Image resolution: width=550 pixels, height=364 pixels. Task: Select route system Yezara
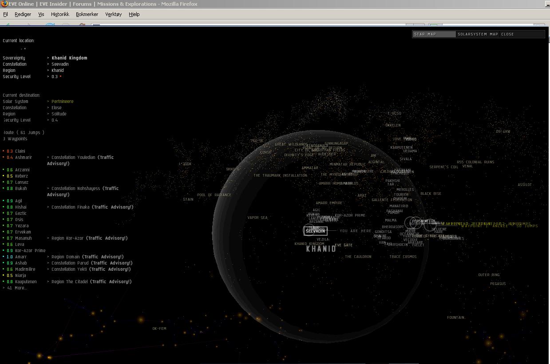click(x=21, y=226)
